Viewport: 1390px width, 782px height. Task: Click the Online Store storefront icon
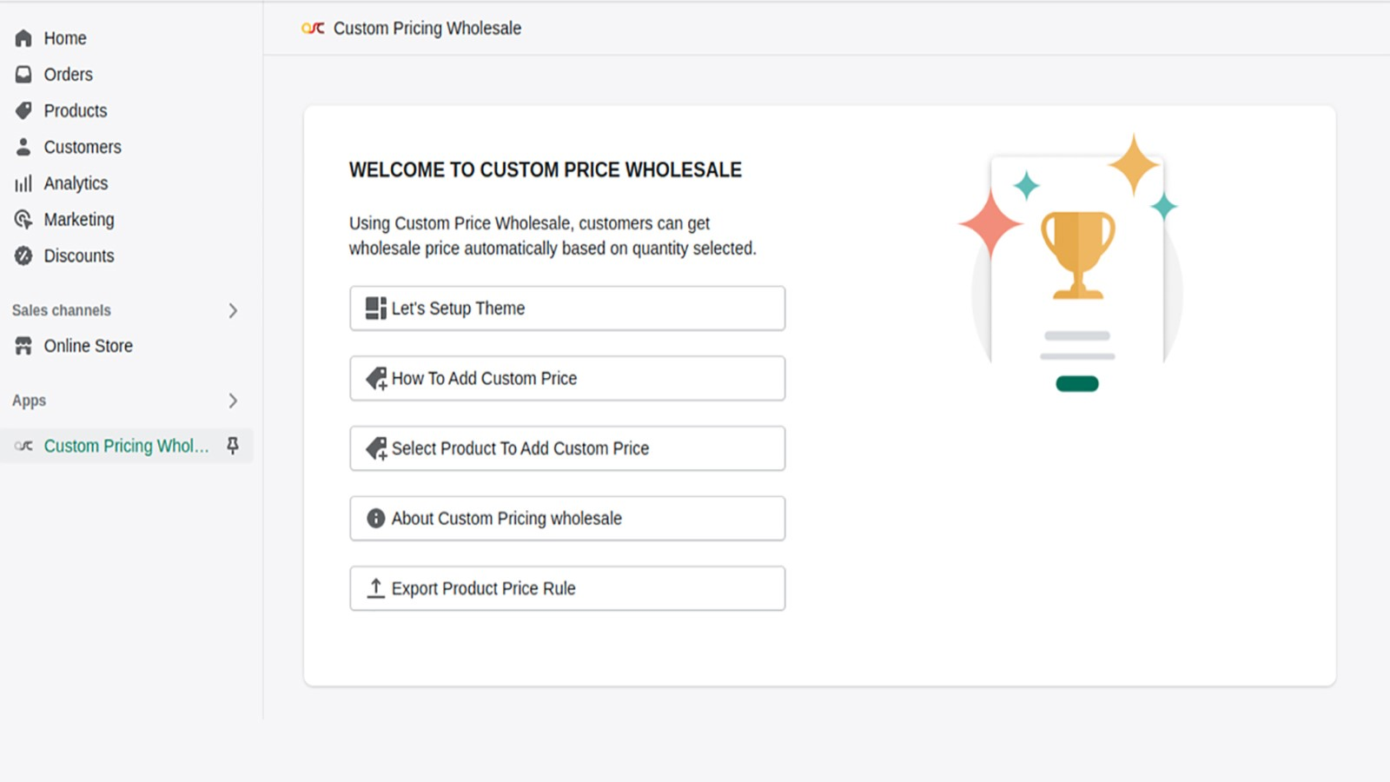(23, 346)
